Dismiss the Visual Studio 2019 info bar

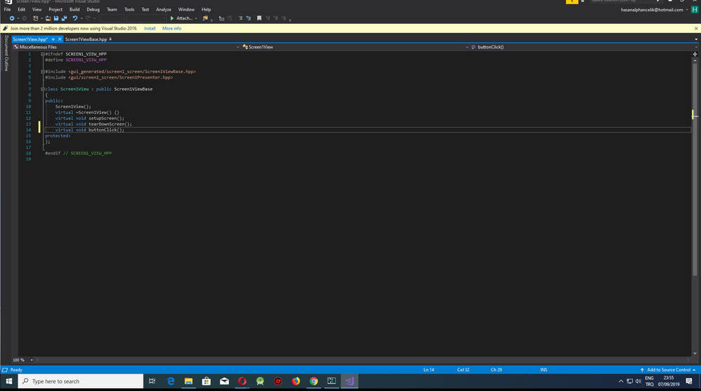(x=696, y=28)
